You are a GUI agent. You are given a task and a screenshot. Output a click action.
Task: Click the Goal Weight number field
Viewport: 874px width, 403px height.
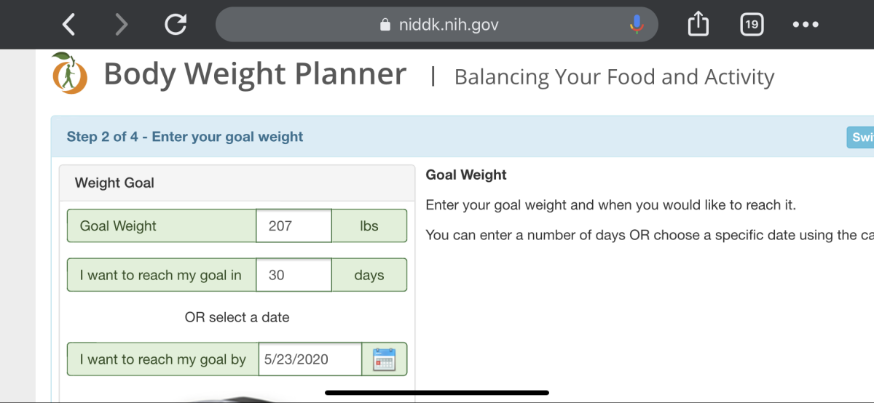click(x=294, y=226)
